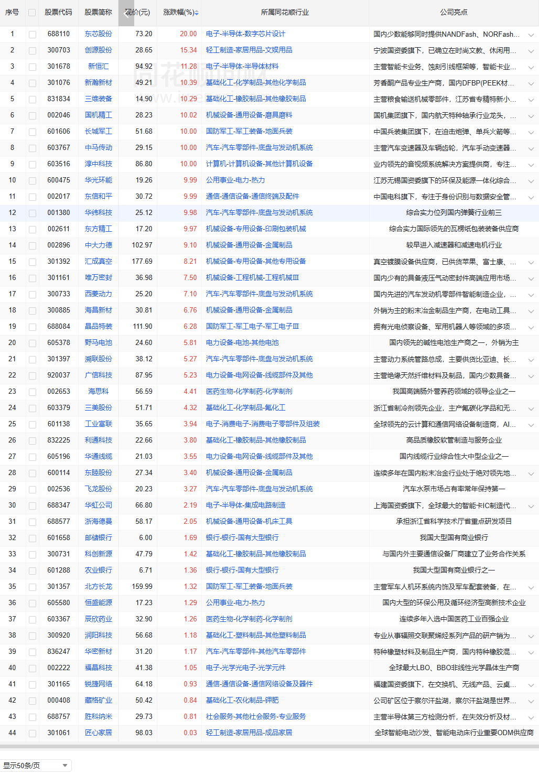Image resolution: width=539 pixels, height=775 pixels.
Task: Open the 显示50条/页 page-size dropdown
Action: click(x=36, y=766)
